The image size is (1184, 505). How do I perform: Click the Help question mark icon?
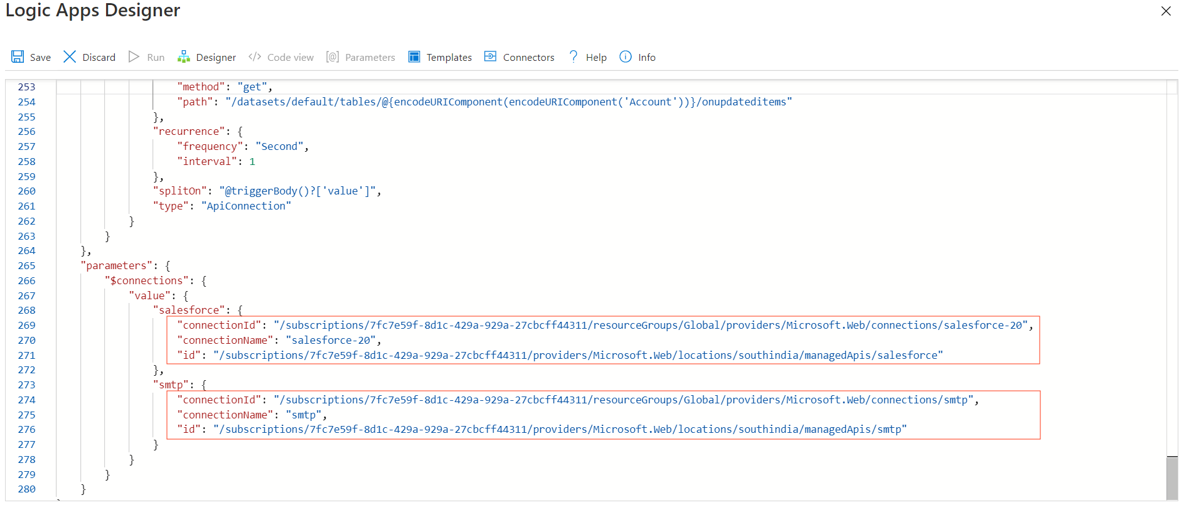point(573,56)
